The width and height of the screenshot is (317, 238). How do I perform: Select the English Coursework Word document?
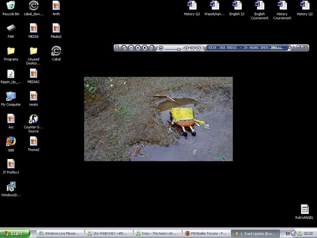tap(260, 10)
